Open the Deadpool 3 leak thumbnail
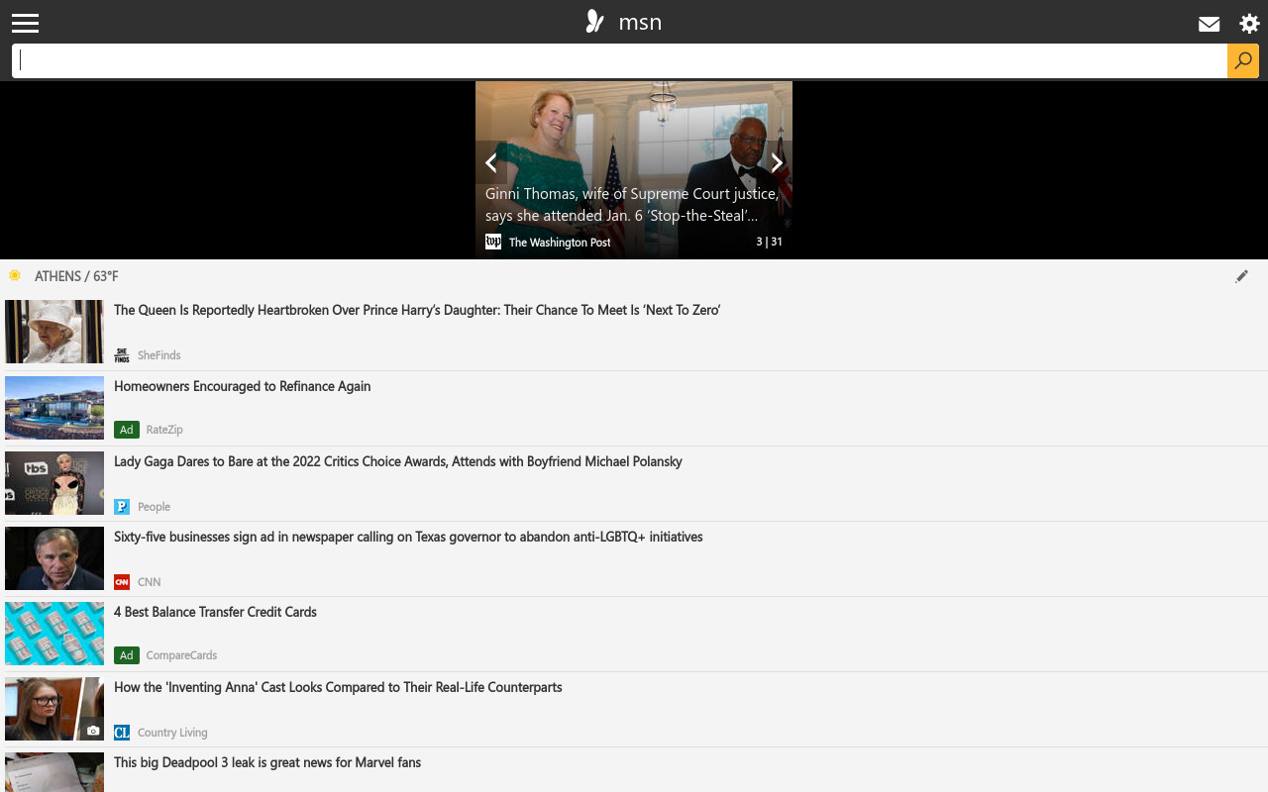This screenshot has height=792, width=1268. [54, 772]
